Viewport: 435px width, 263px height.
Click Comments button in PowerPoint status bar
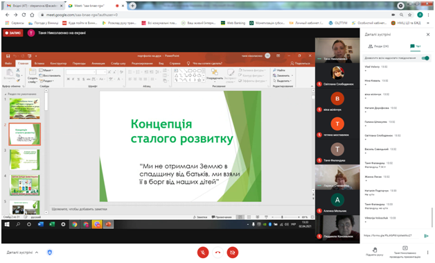[x=222, y=217]
